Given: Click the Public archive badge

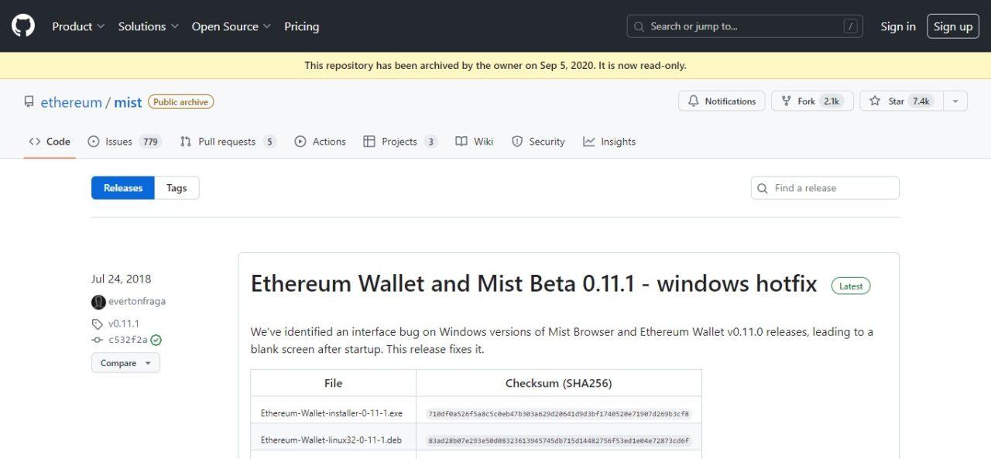Looking at the screenshot, I should click(181, 101).
